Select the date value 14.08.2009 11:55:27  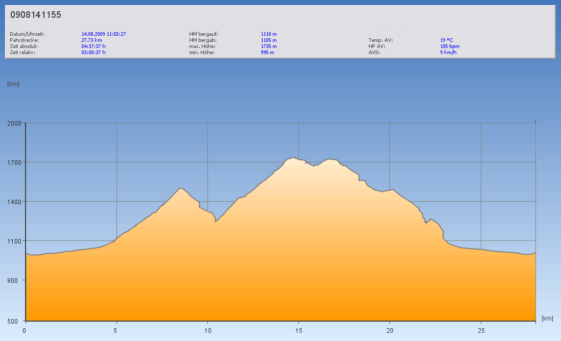tap(104, 34)
